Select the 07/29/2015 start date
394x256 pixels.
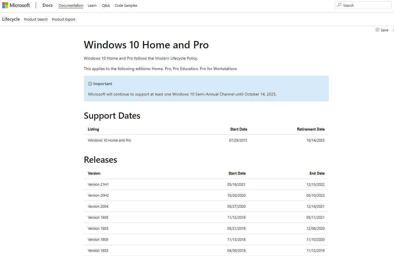click(238, 140)
